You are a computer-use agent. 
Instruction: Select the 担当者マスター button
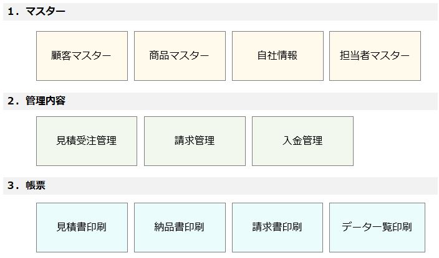click(x=375, y=56)
